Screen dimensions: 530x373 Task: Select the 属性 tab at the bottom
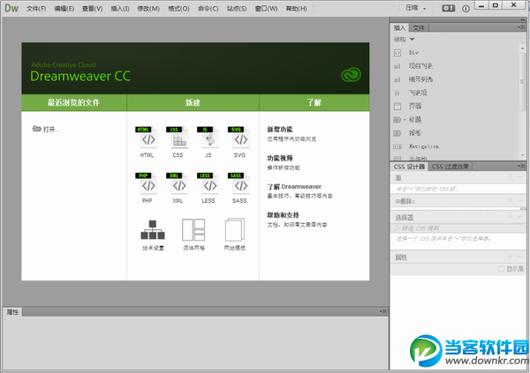(12, 312)
